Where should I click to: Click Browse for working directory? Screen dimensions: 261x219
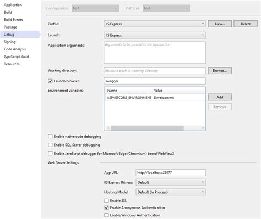pos(220,71)
